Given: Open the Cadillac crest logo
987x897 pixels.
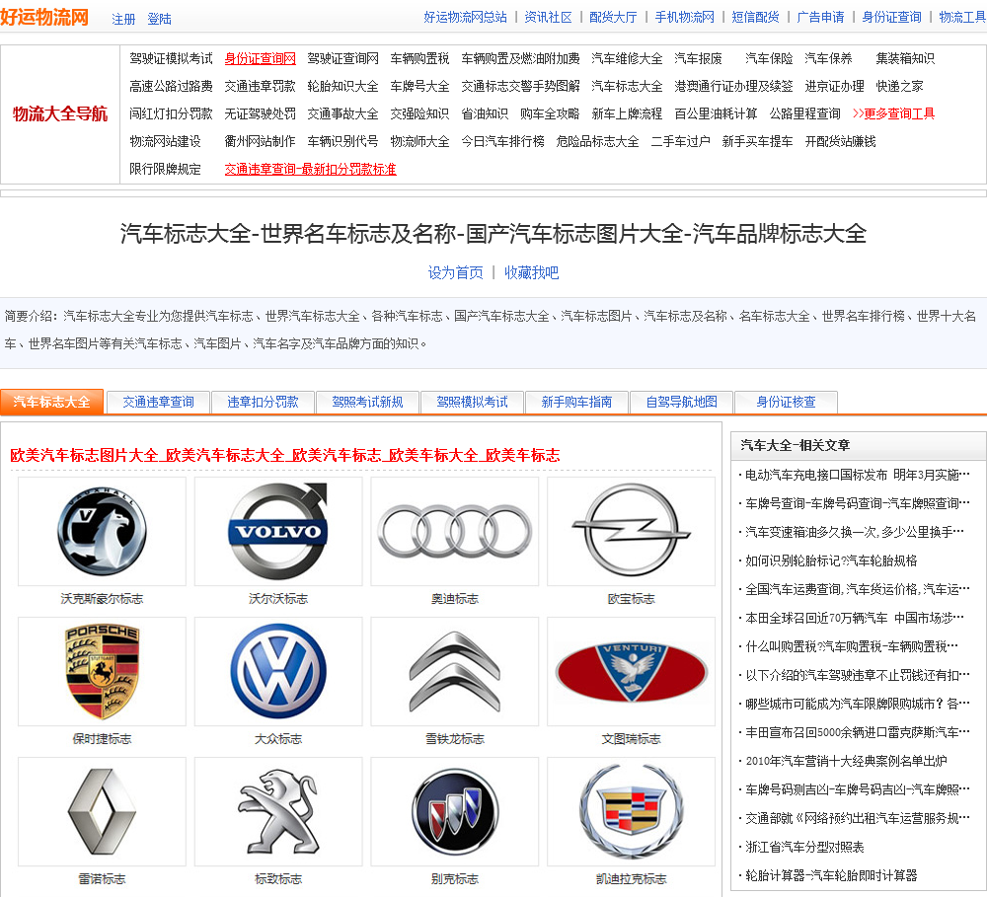Looking at the screenshot, I should [631, 812].
